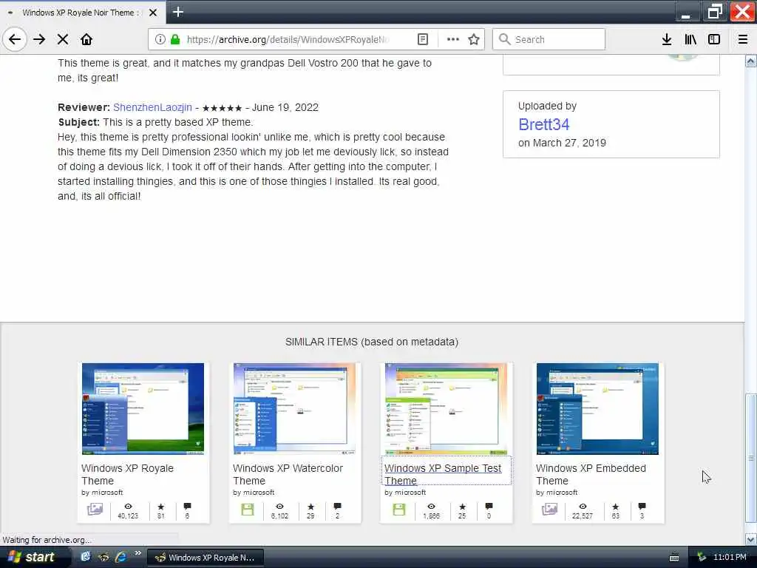Click the floppy software icon on Sample Test card
The image size is (757, 568).
[x=398, y=509]
